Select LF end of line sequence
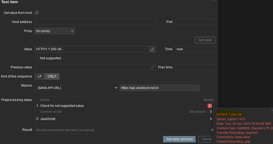This screenshot has height=144, width=273. [39, 76]
